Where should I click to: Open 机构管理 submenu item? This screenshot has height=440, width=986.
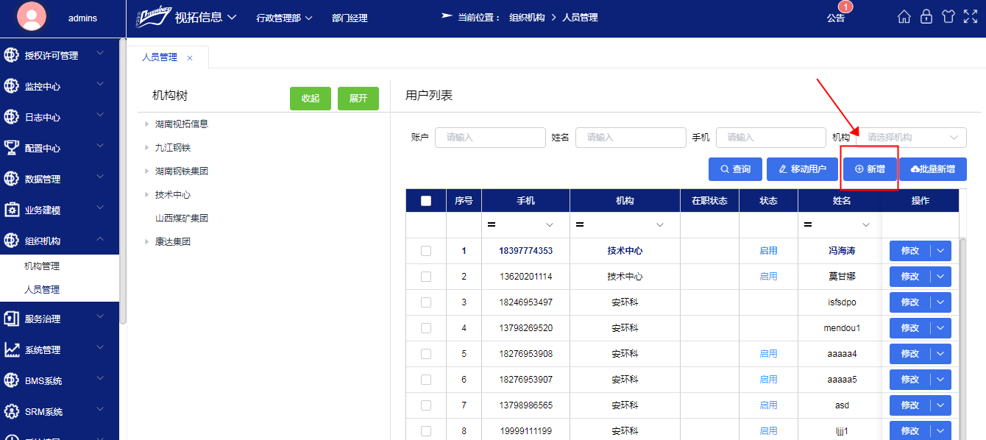pyautogui.click(x=42, y=266)
